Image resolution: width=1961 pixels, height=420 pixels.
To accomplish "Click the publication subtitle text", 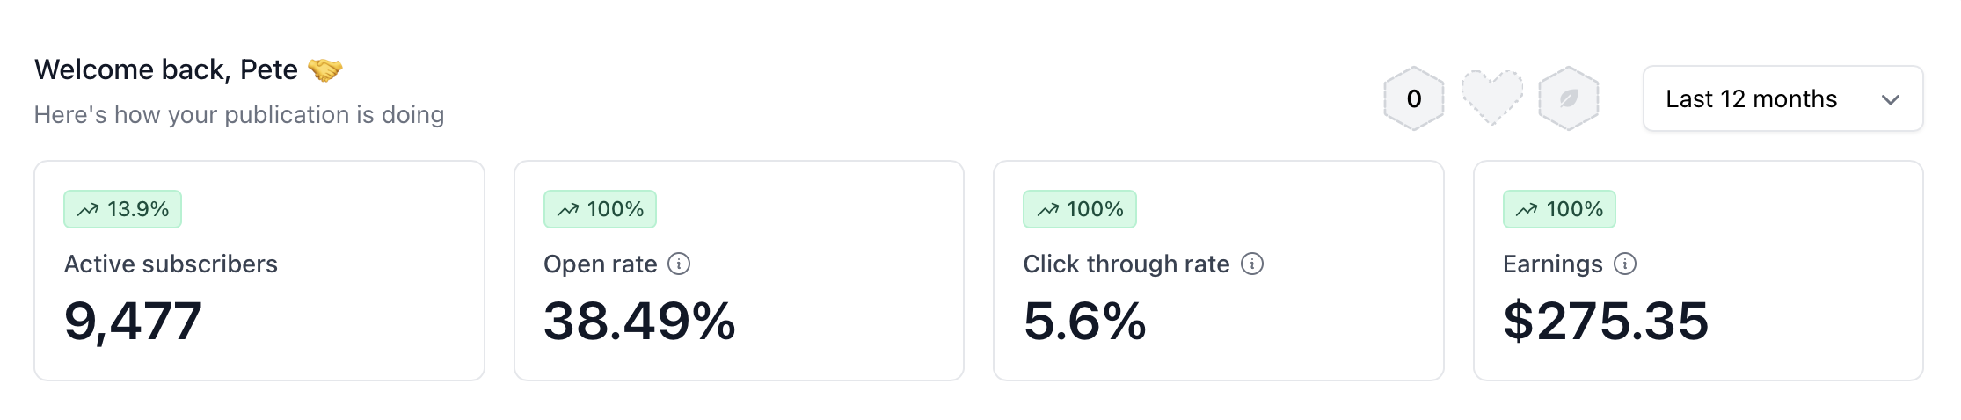I will pyautogui.click(x=239, y=115).
